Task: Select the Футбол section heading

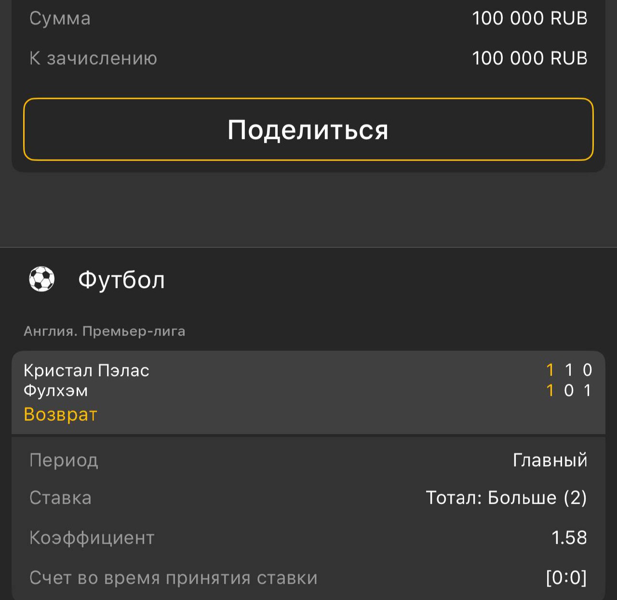Action: 121,280
